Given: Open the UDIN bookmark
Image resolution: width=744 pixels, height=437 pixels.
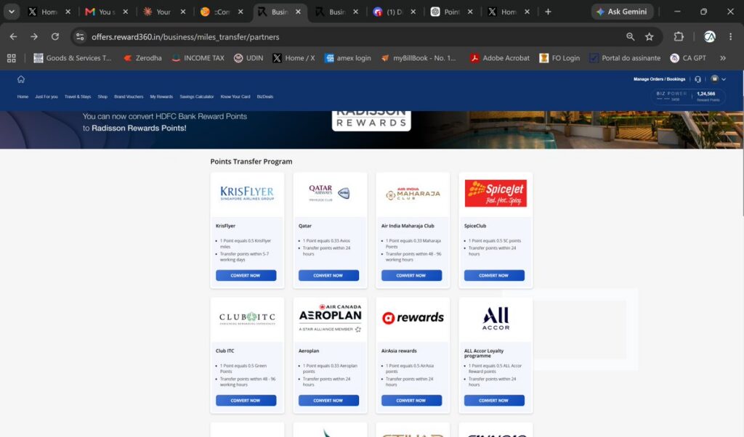Looking at the screenshot, I should (x=248, y=58).
